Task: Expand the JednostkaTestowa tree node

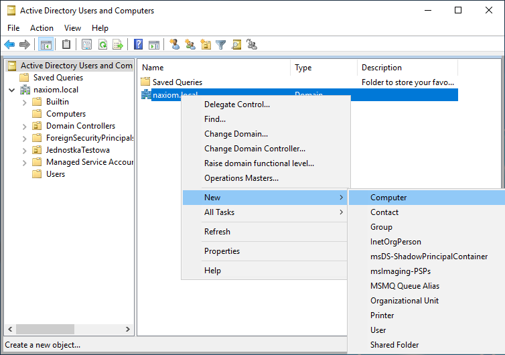Action: (x=24, y=150)
